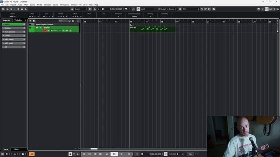Open the Studio menu
280x157 pixels.
(56, 5)
